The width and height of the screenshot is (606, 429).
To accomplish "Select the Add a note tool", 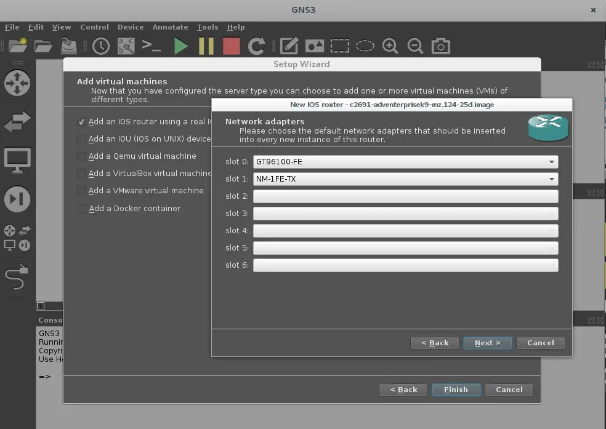I will [289, 46].
